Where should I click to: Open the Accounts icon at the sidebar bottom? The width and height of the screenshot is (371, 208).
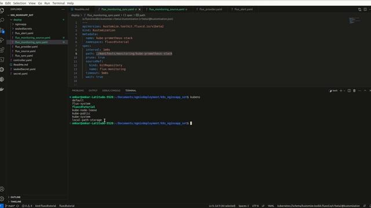click(2, 189)
